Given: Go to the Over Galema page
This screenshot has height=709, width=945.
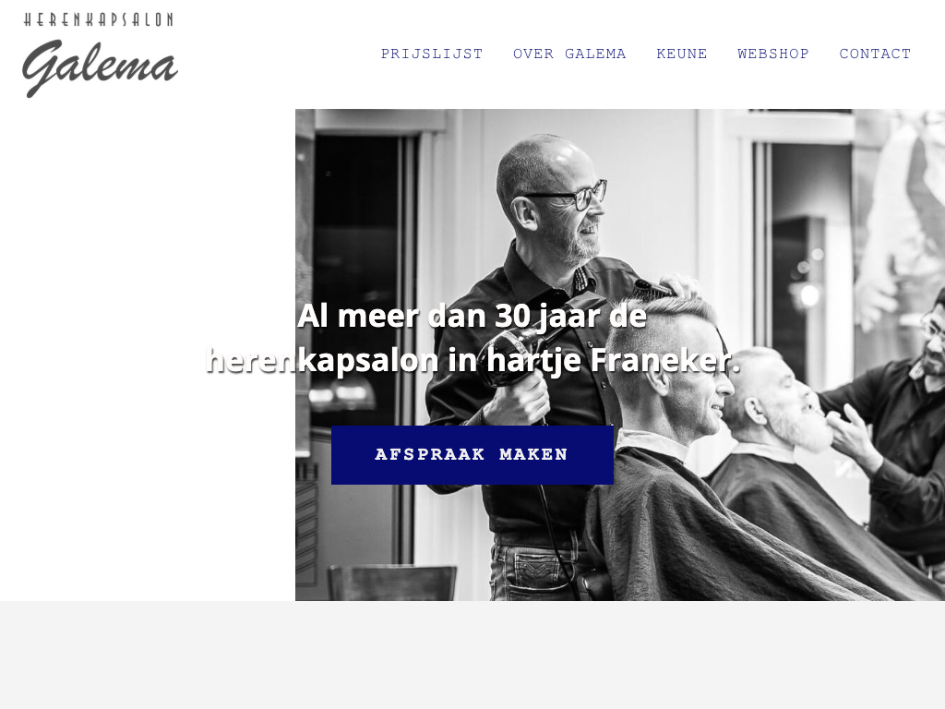Looking at the screenshot, I should click(x=569, y=54).
